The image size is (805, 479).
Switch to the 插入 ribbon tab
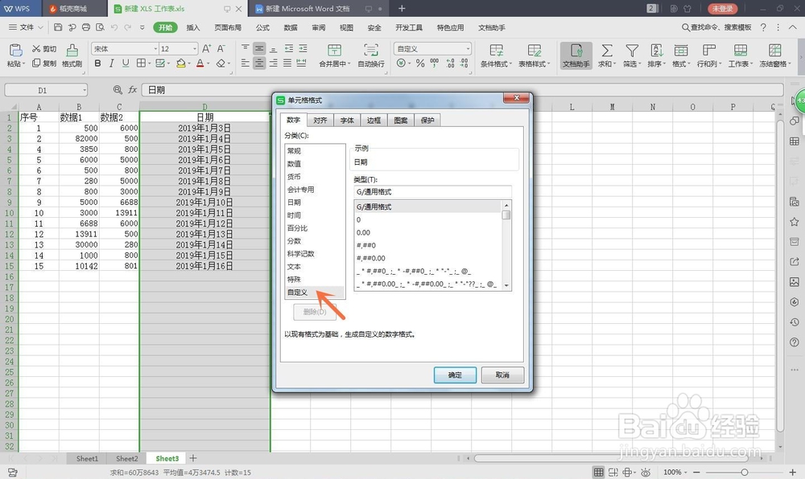(x=193, y=27)
